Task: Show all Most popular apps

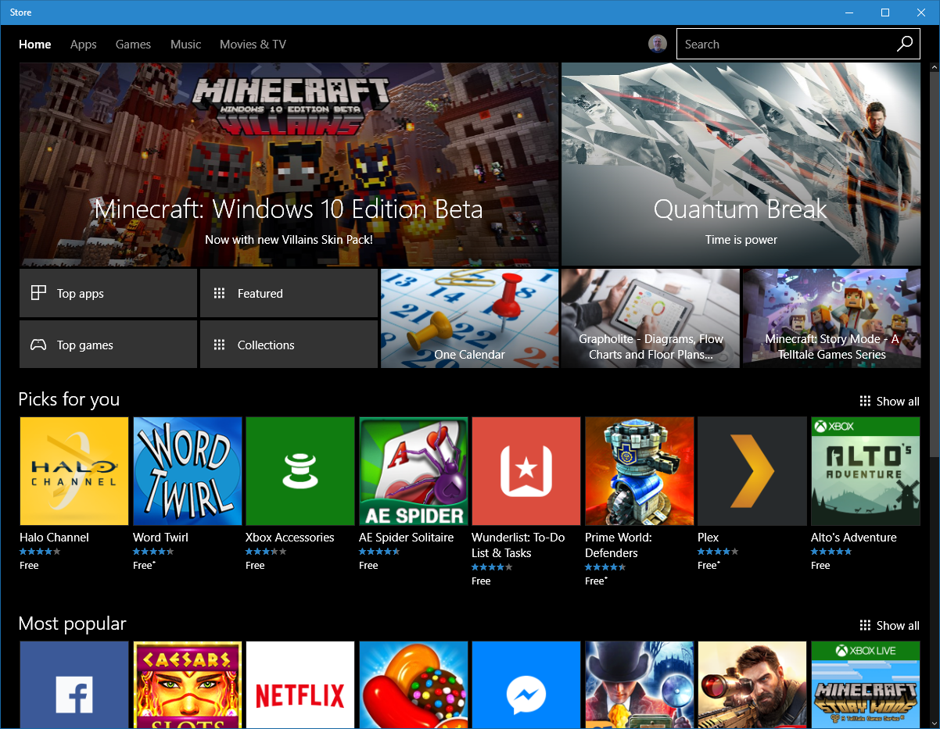Action: [x=889, y=625]
